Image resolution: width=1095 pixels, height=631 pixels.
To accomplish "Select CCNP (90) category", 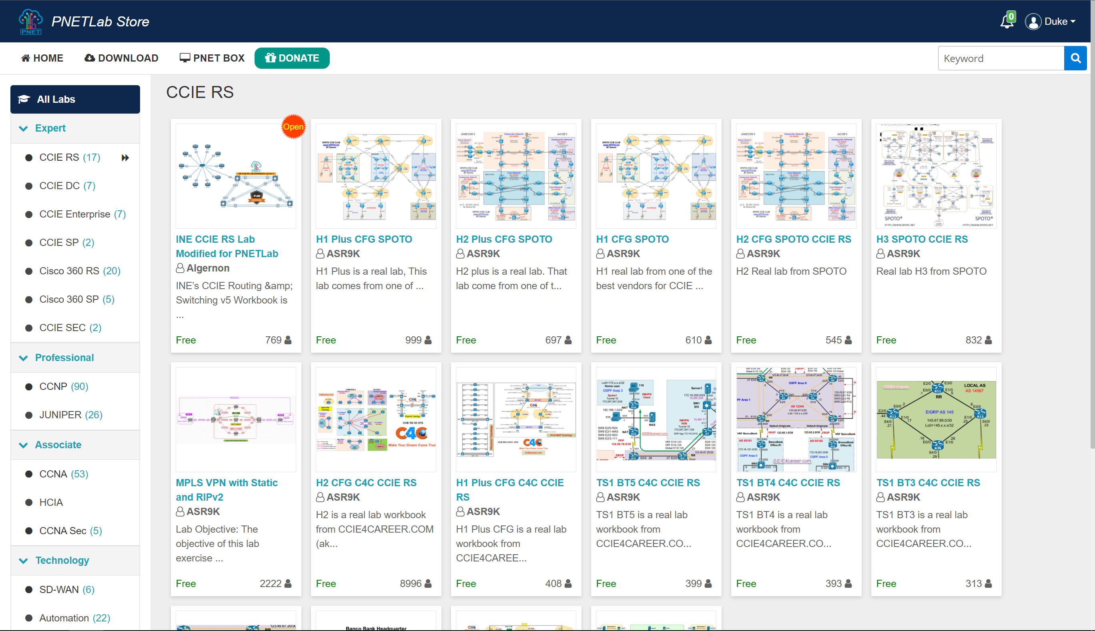I will pos(64,387).
